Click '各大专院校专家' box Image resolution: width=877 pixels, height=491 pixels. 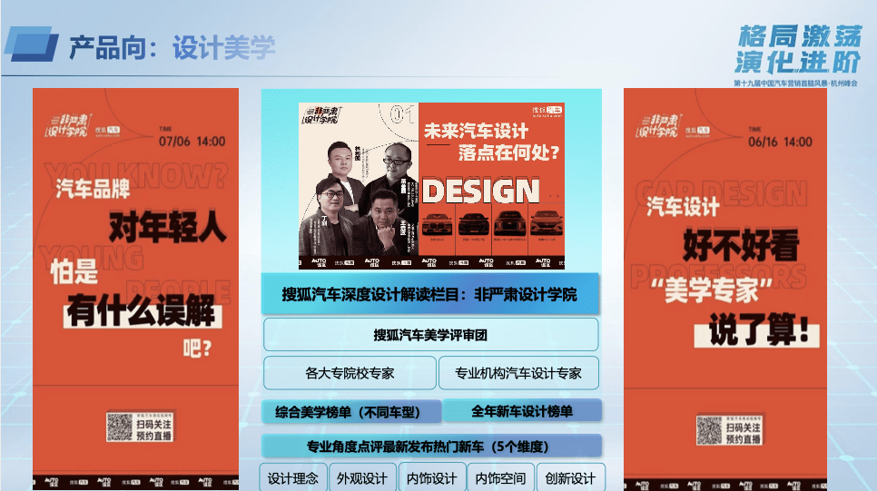(350, 373)
